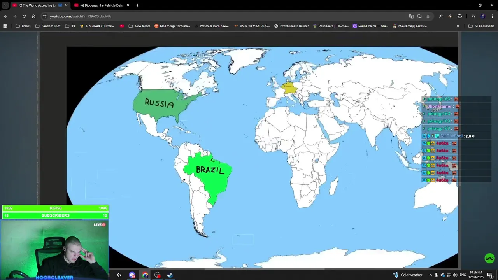The height and width of the screenshot is (280, 498).
Task: Click the YouTube video player map
Action: pyautogui.click(x=262, y=157)
